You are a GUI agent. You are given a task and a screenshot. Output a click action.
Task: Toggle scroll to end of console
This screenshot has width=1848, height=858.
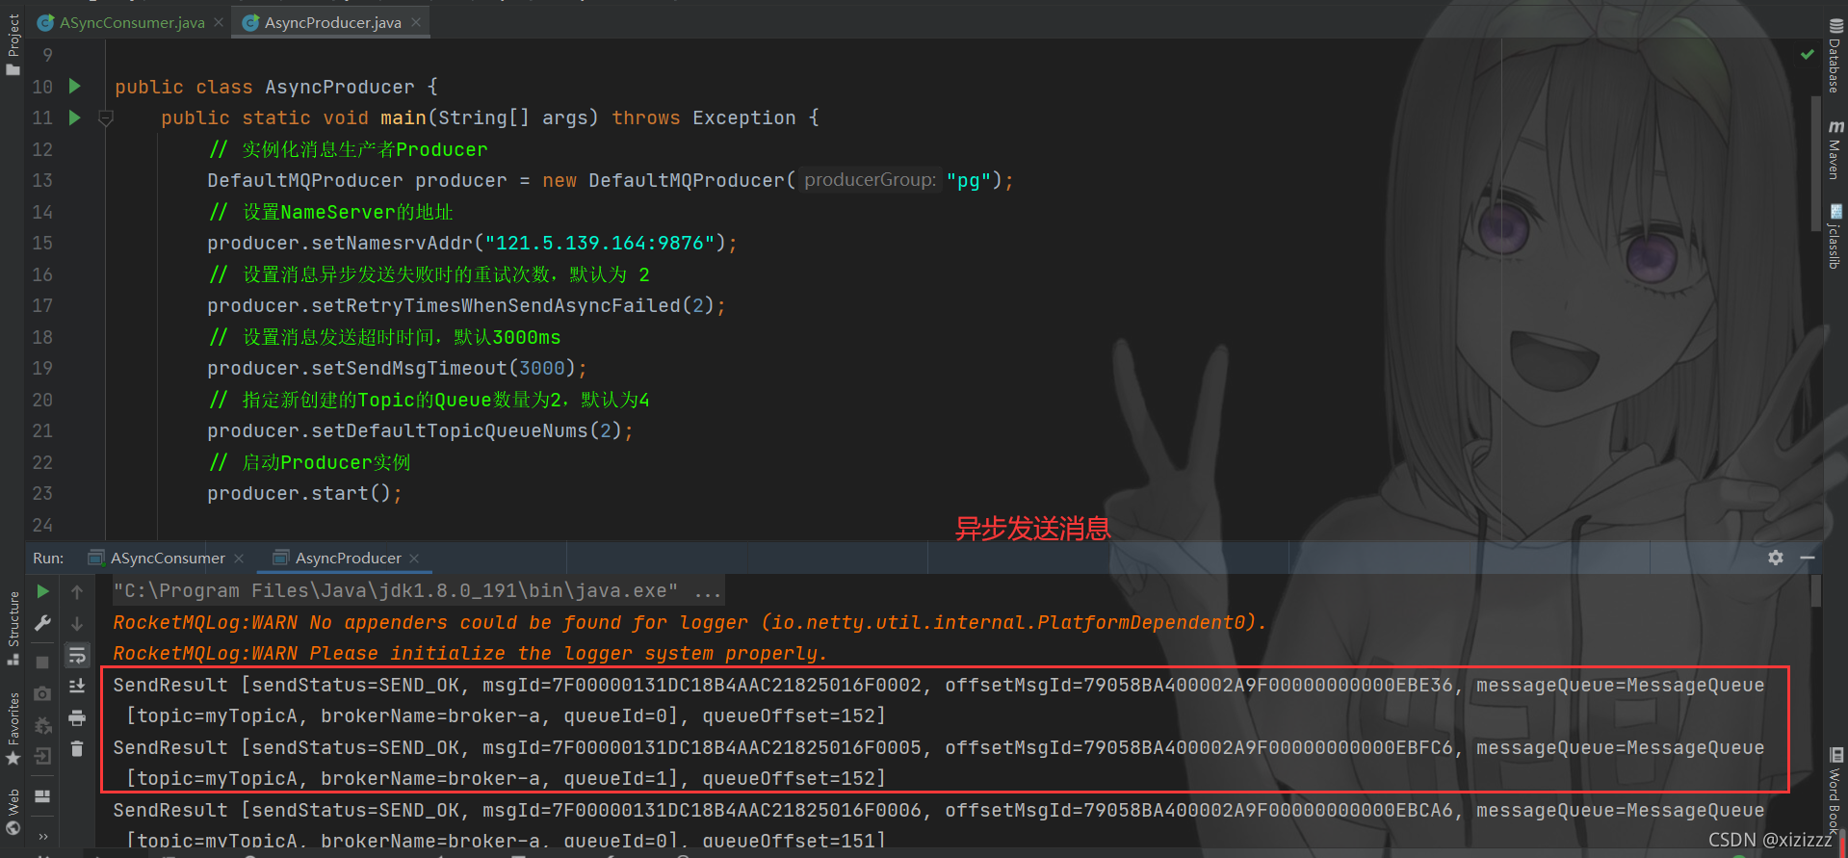77,687
